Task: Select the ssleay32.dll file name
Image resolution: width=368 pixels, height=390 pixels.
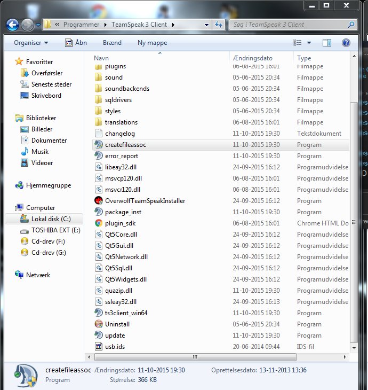Action: (x=121, y=302)
